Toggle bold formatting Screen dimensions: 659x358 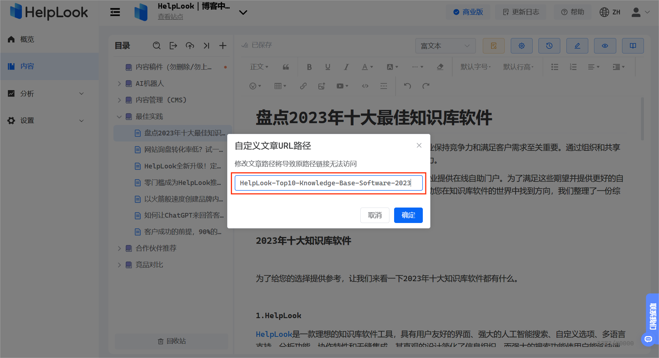pyautogui.click(x=309, y=67)
